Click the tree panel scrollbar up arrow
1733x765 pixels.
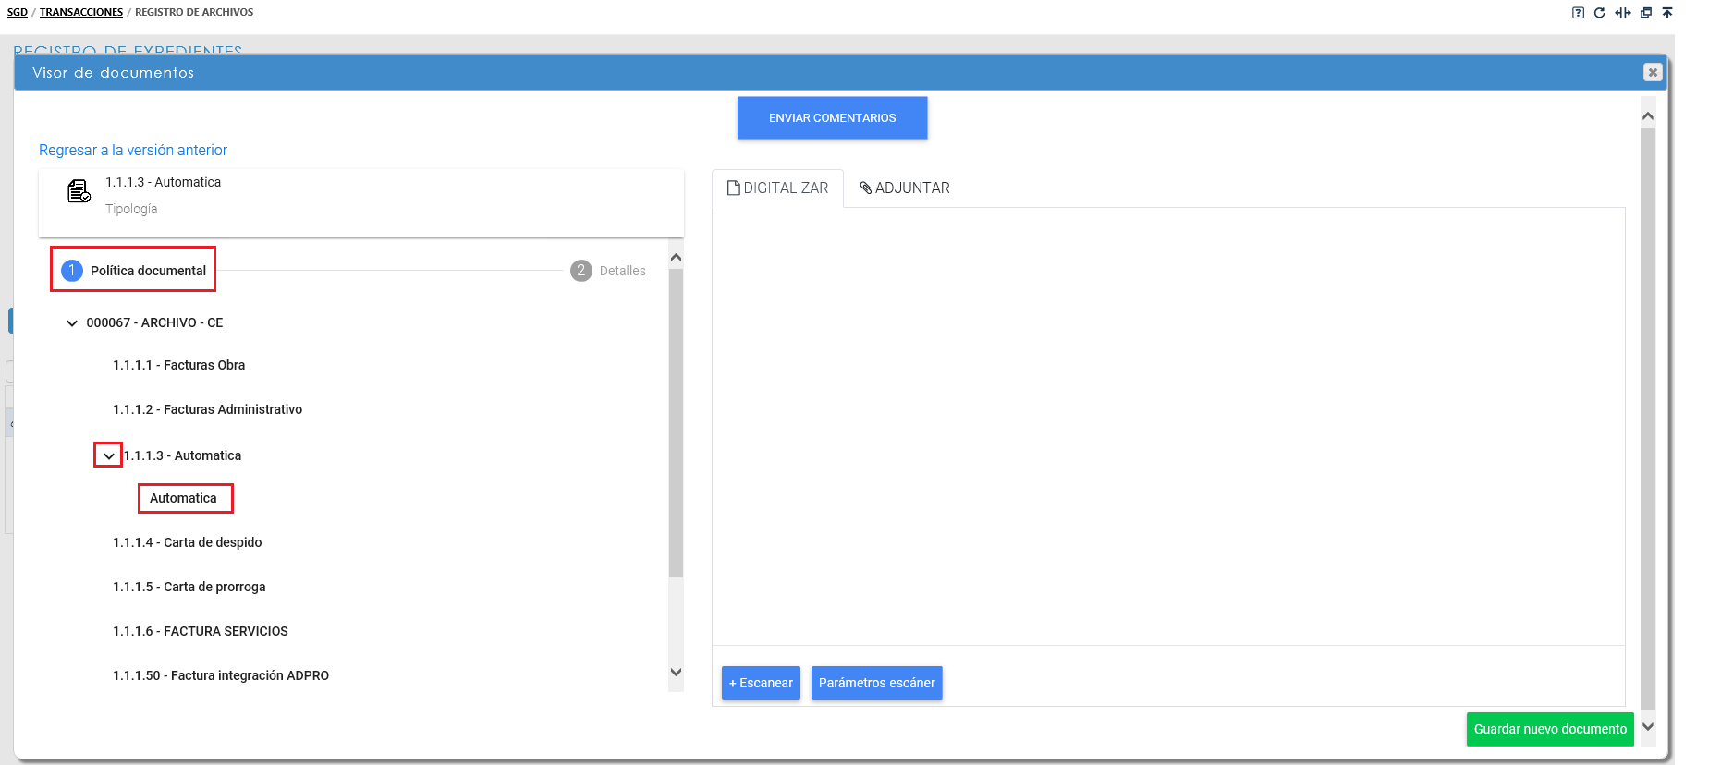point(676,257)
